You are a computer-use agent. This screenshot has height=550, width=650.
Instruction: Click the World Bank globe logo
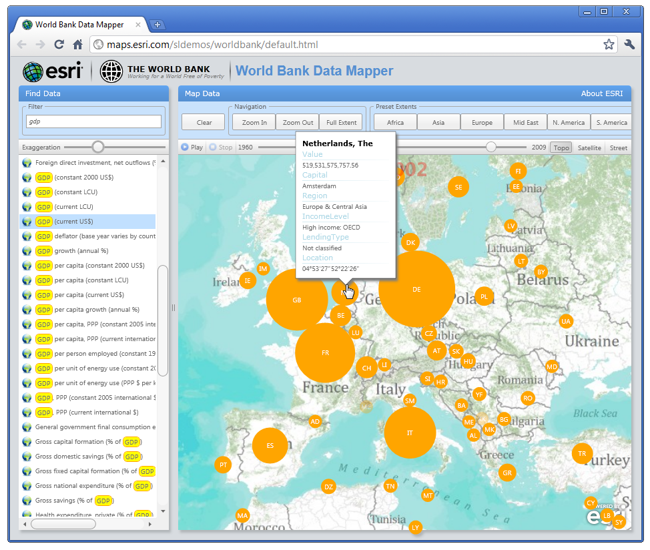[x=111, y=71]
